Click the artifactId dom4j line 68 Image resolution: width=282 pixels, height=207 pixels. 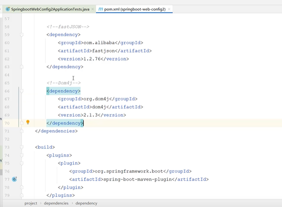pos(100,107)
